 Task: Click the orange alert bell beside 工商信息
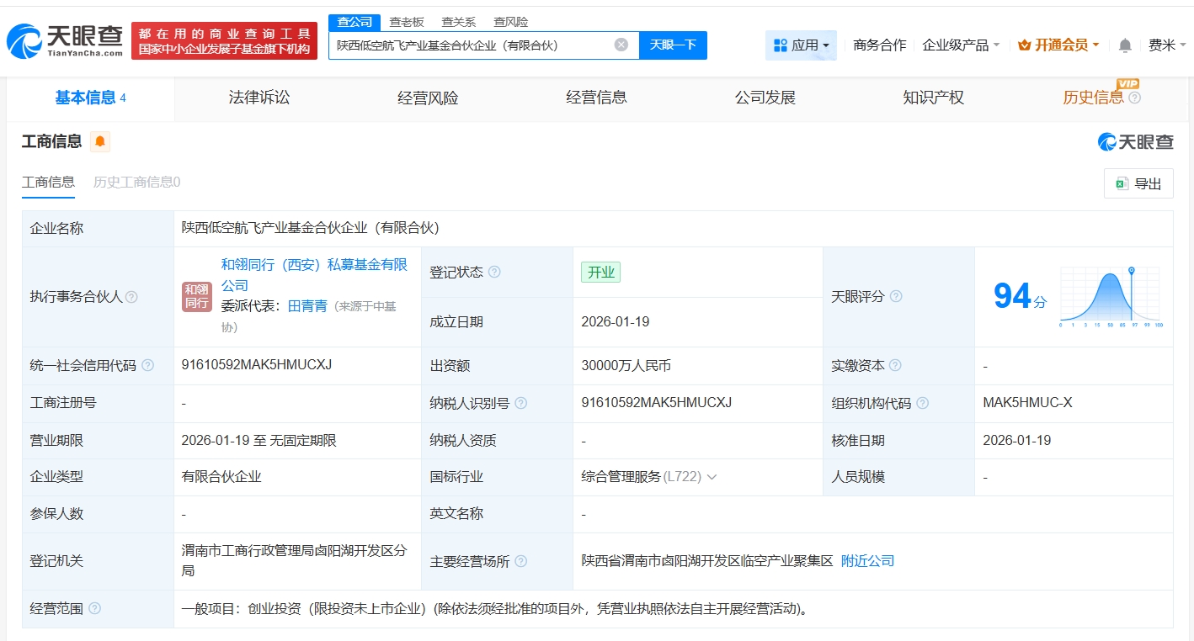[100, 141]
